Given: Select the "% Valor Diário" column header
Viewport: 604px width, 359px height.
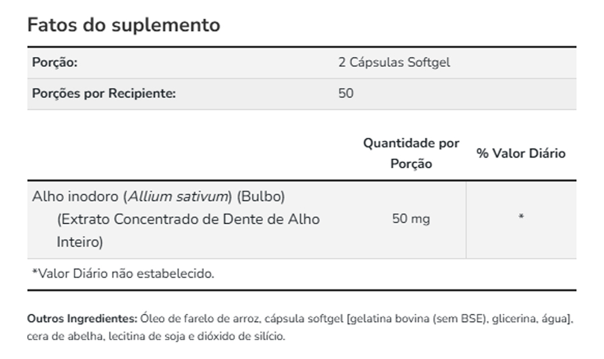Looking at the screenshot, I should [521, 153].
